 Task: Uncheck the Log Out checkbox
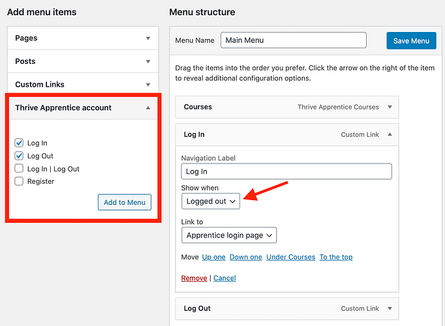[x=19, y=156]
